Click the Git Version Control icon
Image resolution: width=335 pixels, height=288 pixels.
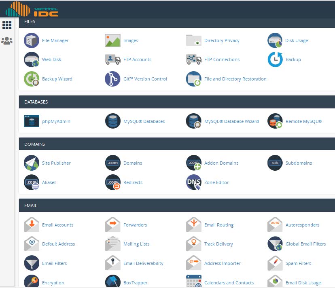112,78
